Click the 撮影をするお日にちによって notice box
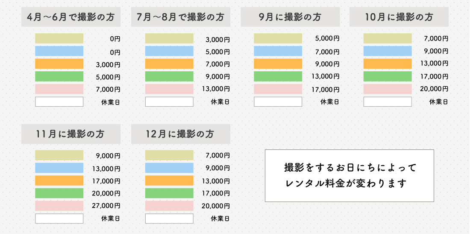This screenshot has height=234, width=470. click(x=350, y=175)
